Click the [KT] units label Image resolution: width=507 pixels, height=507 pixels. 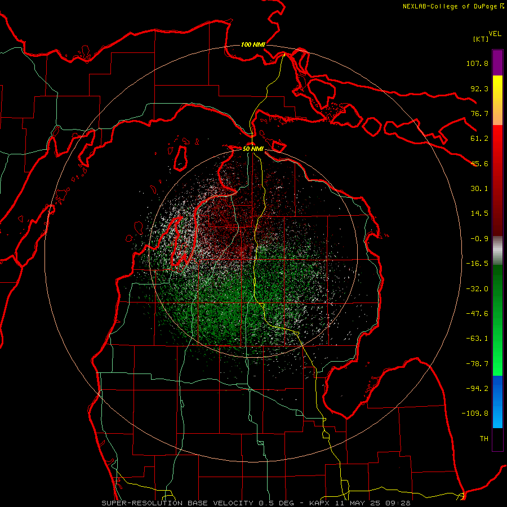pos(481,39)
